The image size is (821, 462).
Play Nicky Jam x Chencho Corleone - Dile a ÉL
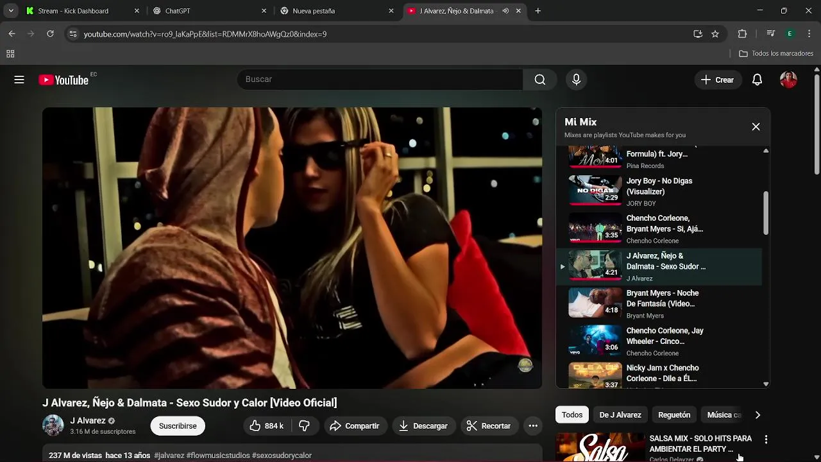coord(659,375)
